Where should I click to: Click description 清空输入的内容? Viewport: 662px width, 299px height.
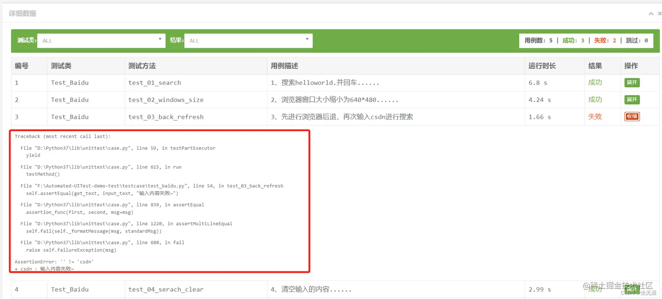point(311,289)
